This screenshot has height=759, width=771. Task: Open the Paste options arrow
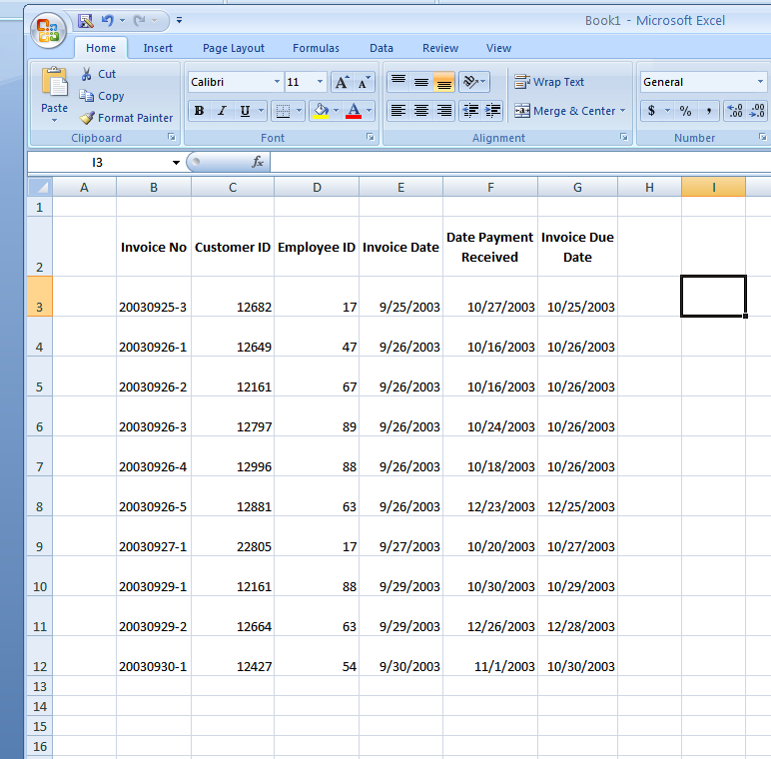pos(54,120)
